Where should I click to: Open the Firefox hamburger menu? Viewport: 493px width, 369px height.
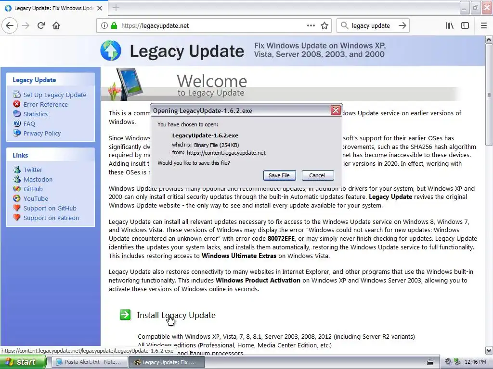[x=483, y=26]
